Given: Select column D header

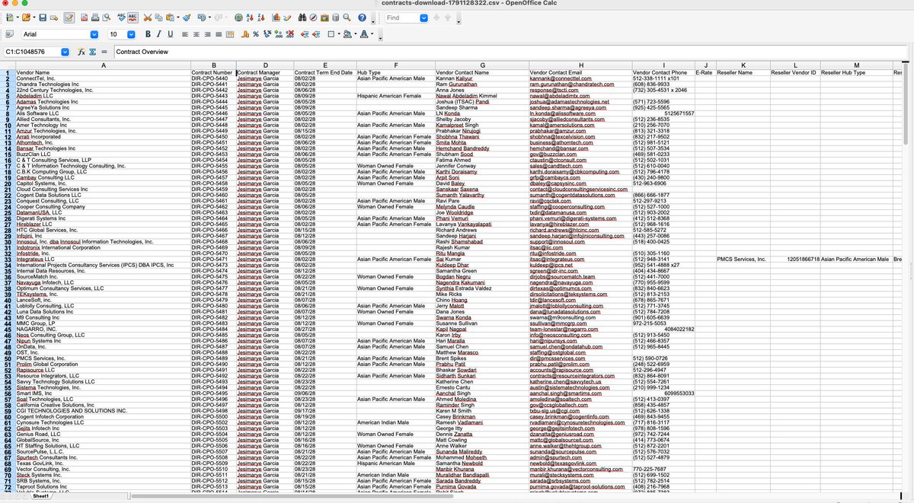Looking at the screenshot, I should (x=264, y=65).
